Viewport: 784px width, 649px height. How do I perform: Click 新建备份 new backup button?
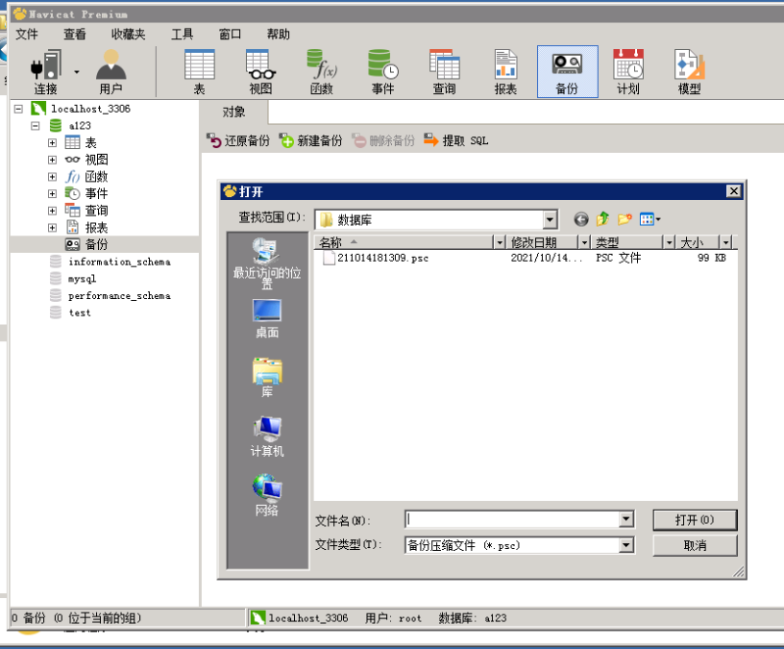[x=311, y=140]
